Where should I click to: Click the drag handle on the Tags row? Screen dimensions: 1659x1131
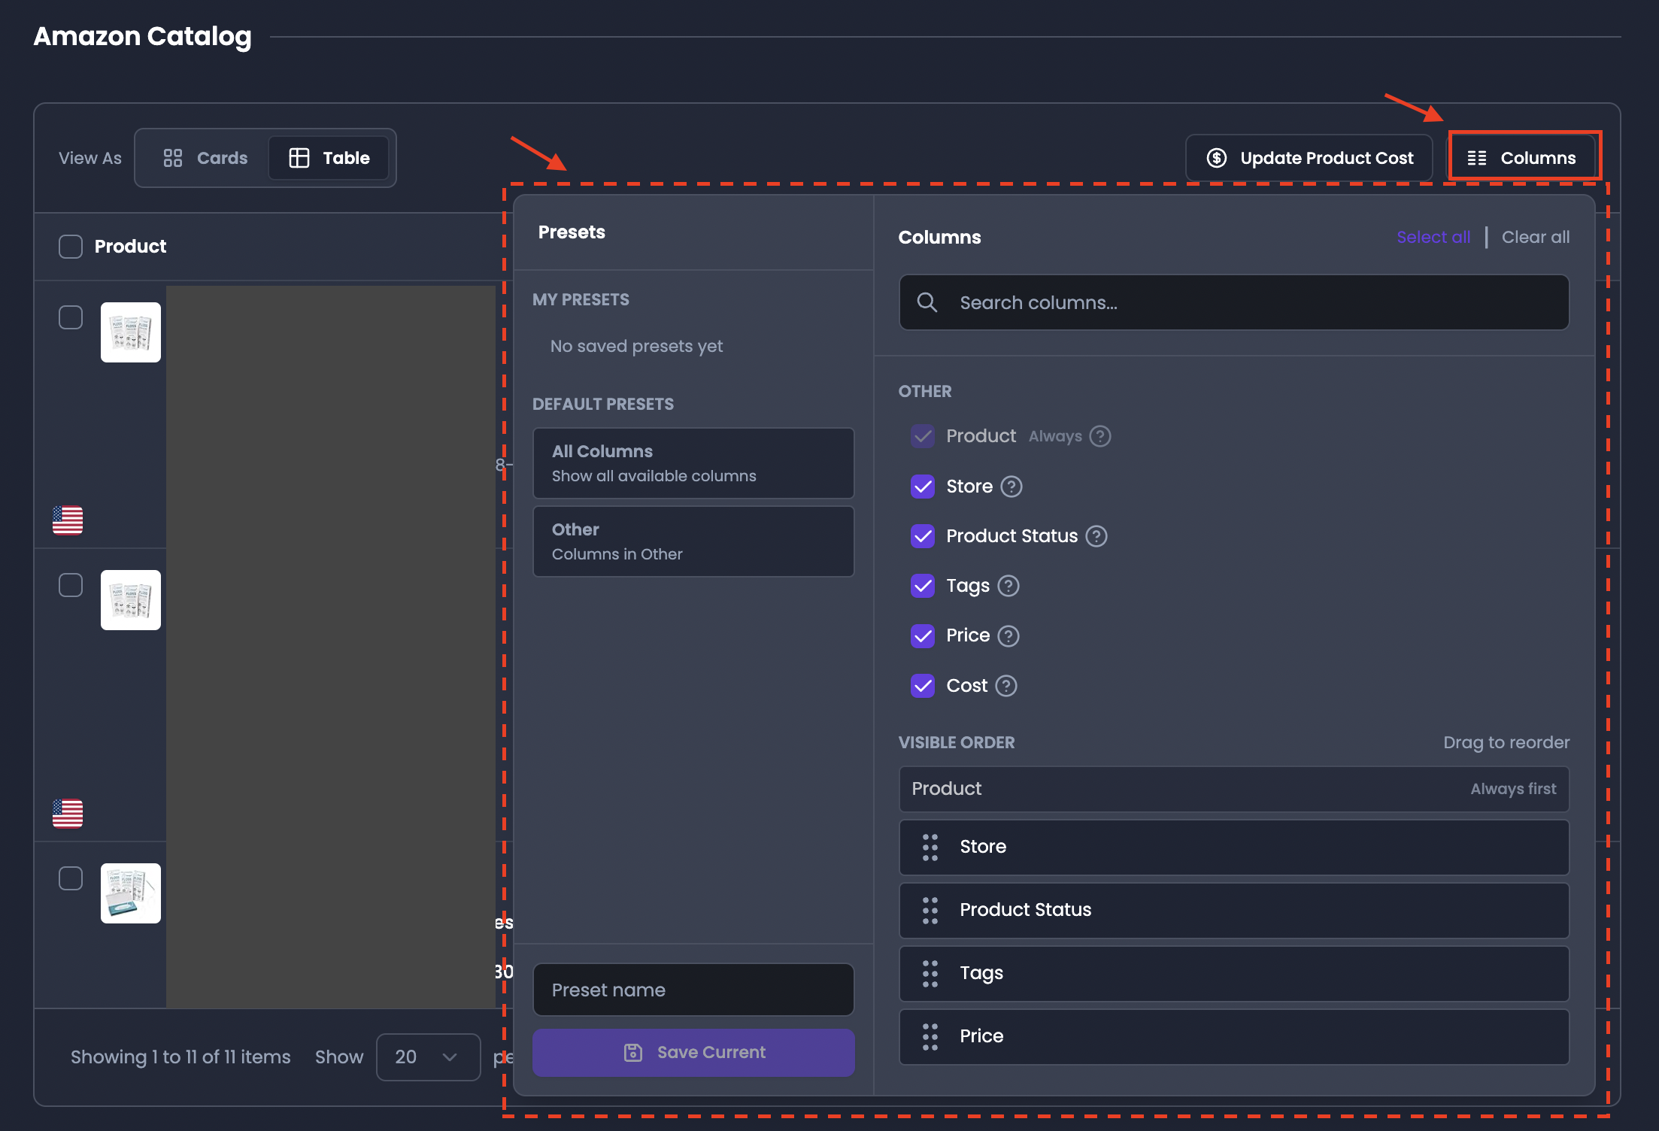click(930, 974)
